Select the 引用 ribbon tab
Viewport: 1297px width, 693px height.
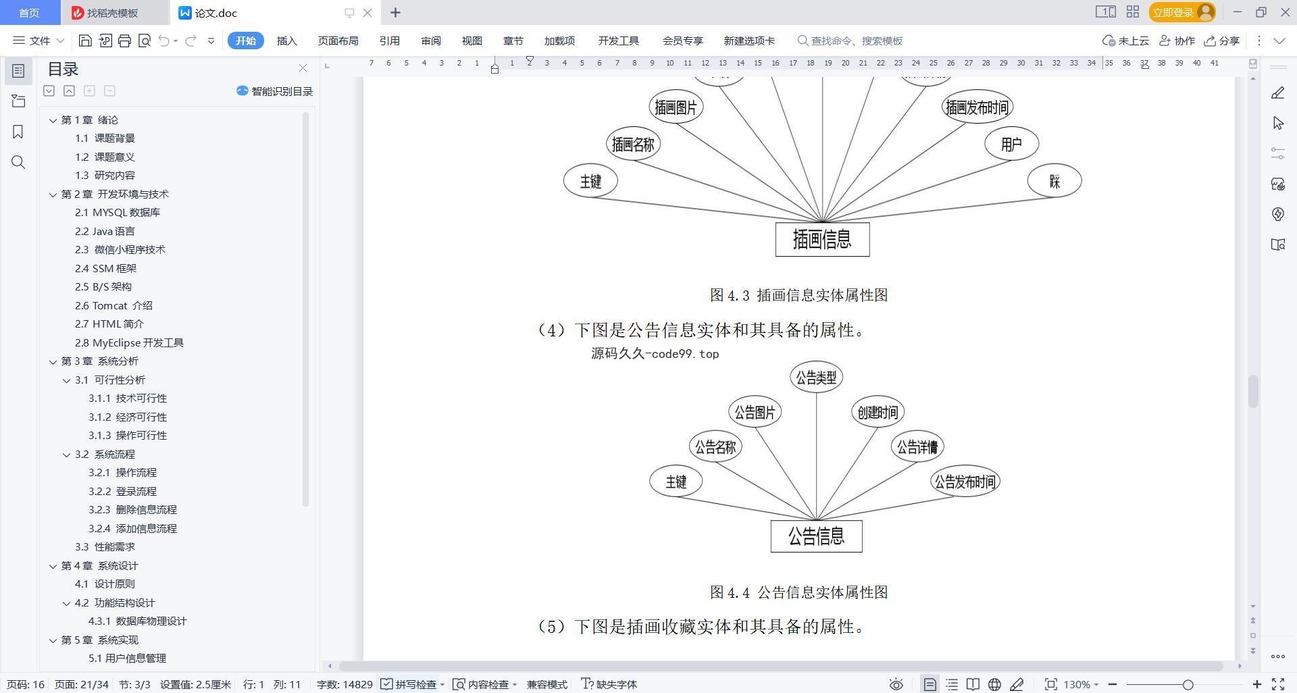coord(389,41)
